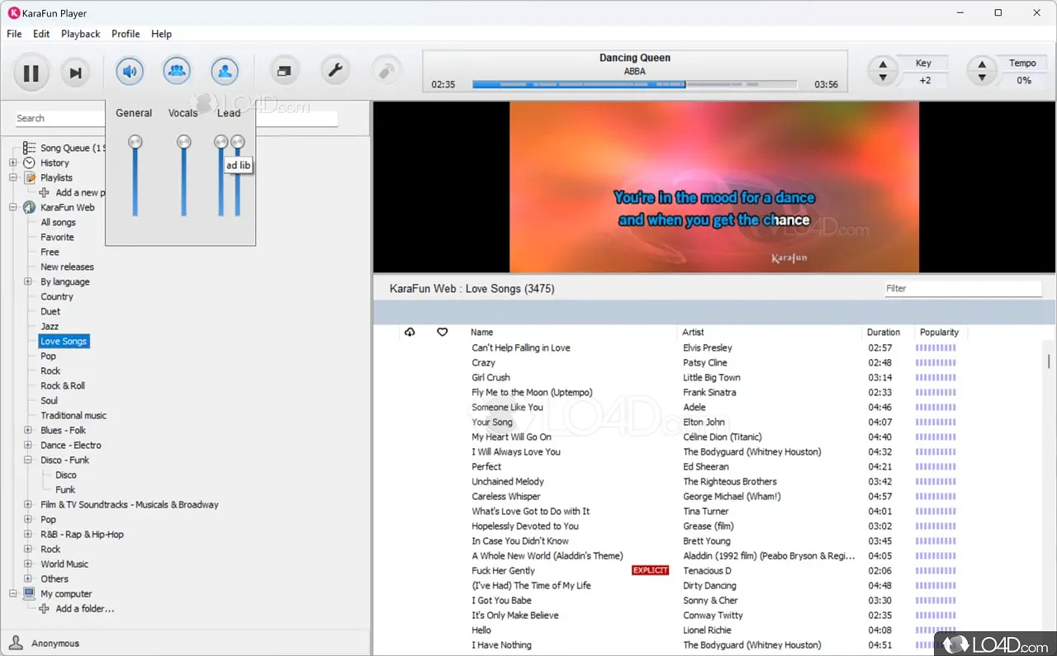Screen dimensions: 1057x656
Task: Select the Jazz category
Action: [50, 326]
